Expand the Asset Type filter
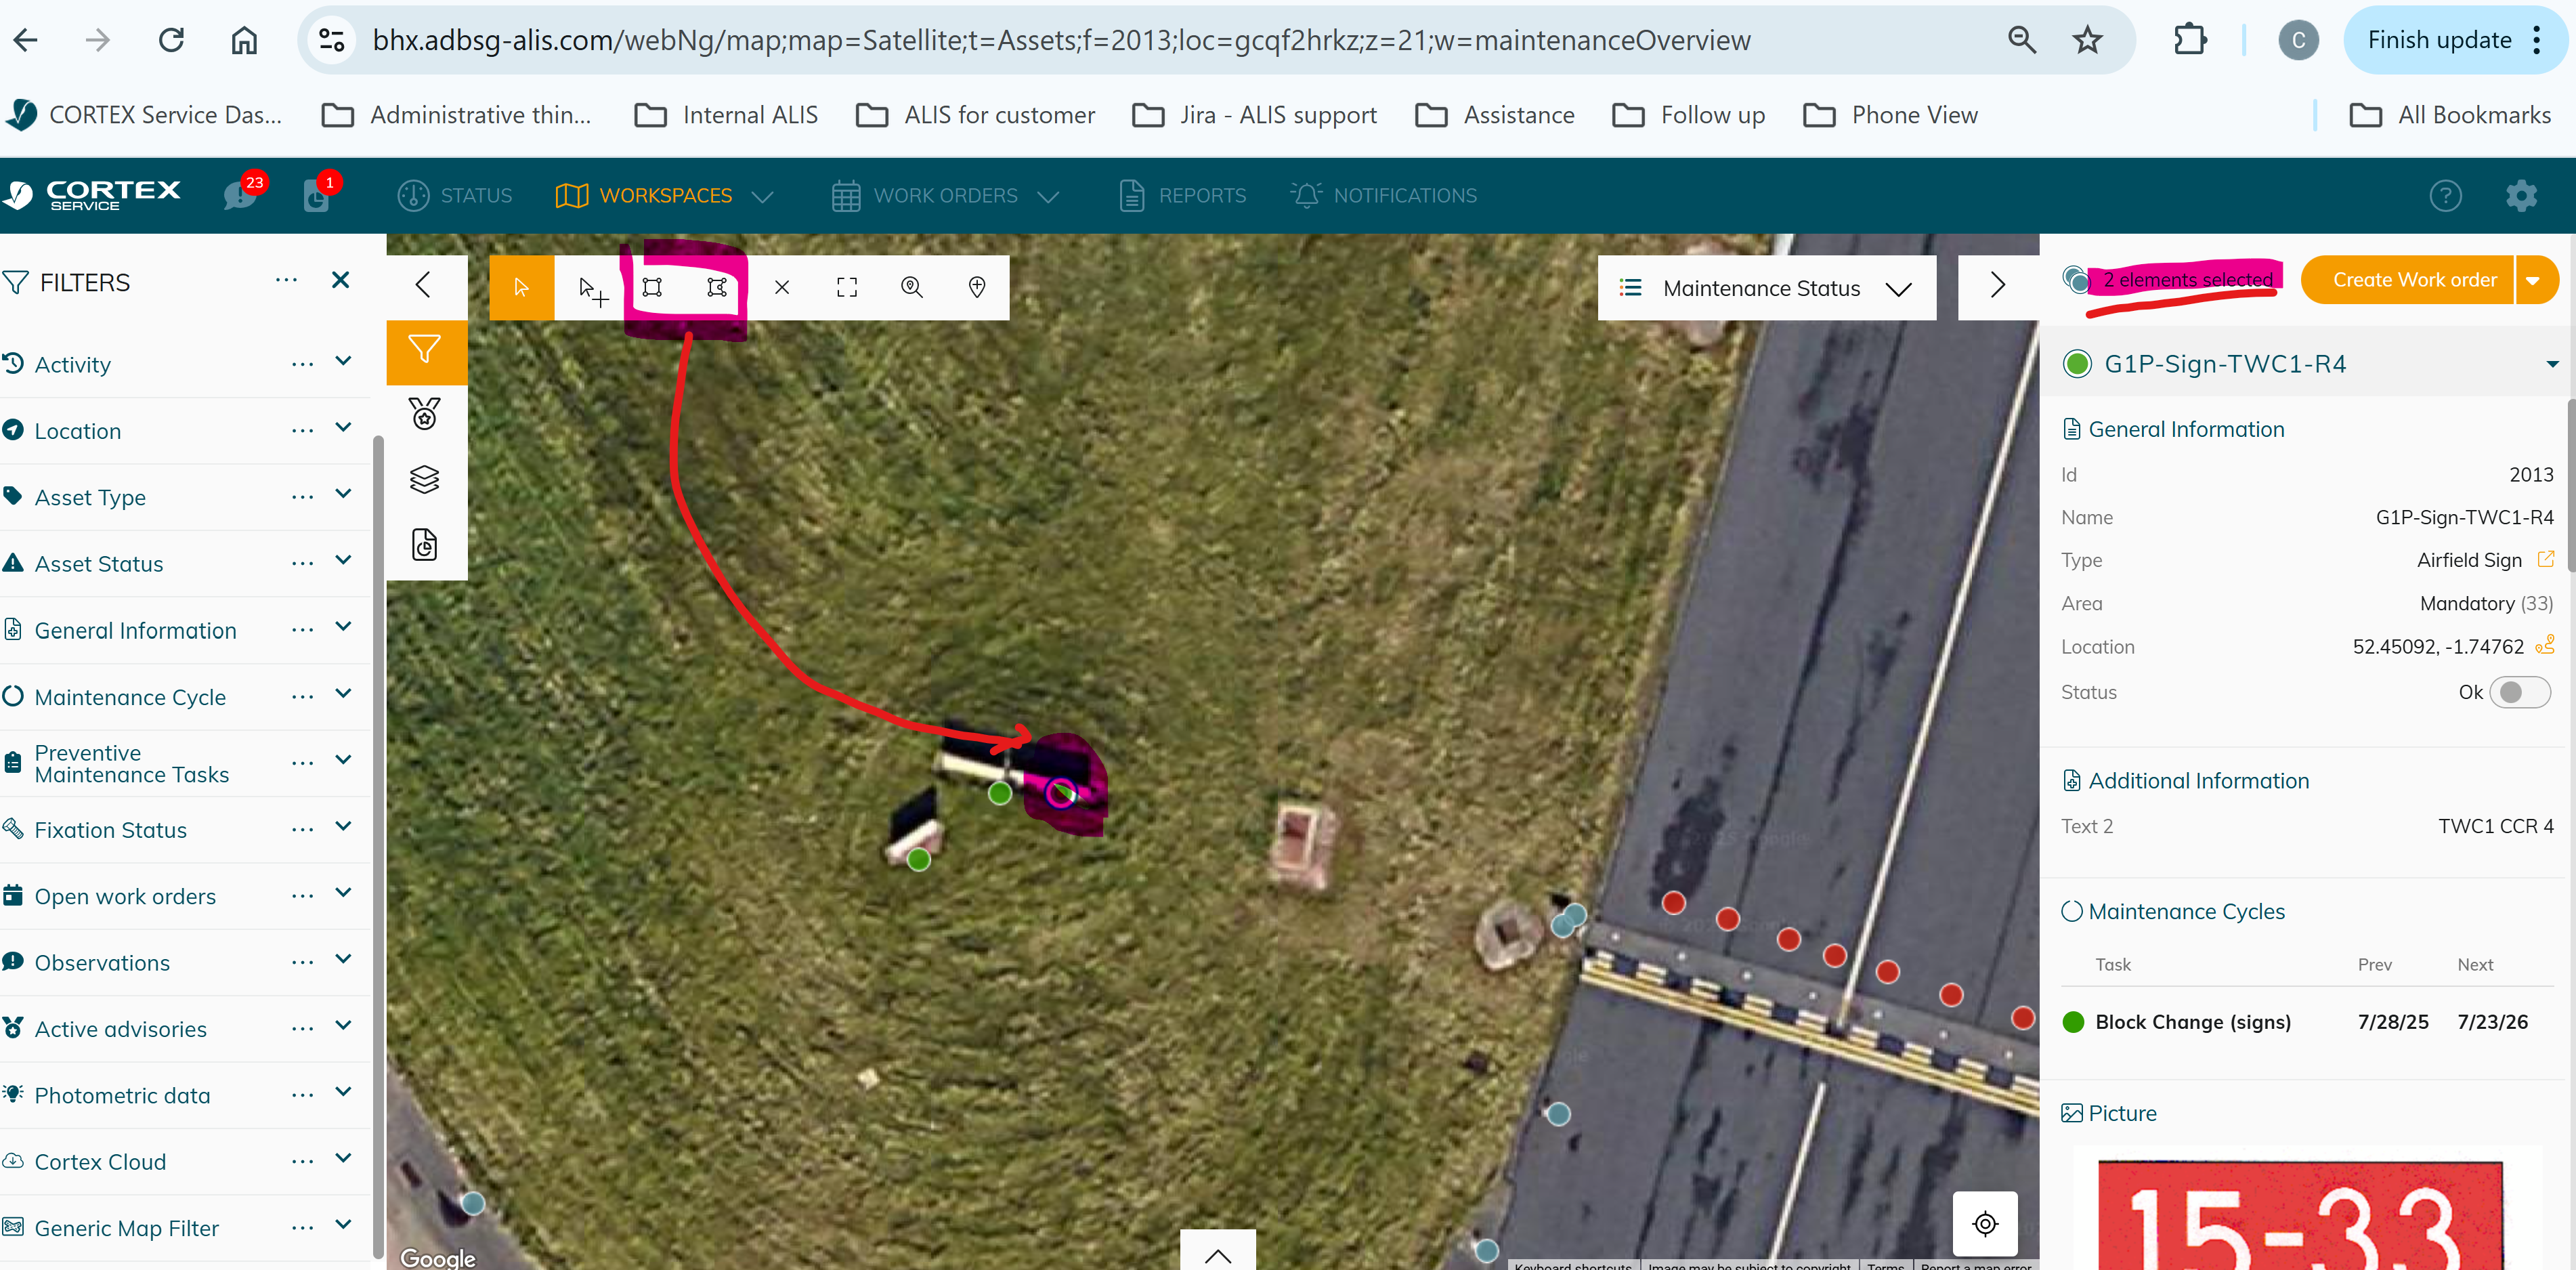Viewport: 2576px width, 1270px height. pyautogui.click(x=343, y=495)
